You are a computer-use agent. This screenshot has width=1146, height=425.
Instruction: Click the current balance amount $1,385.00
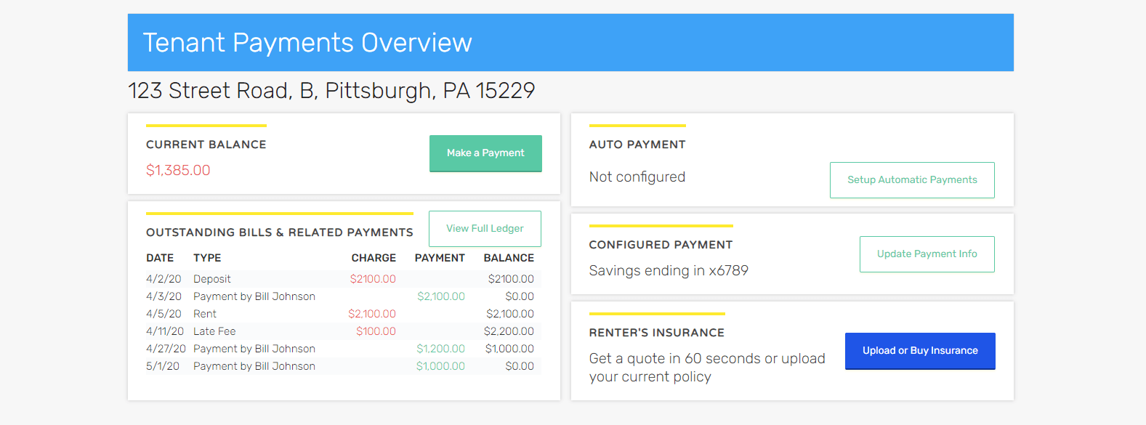[x=179, y=170]
